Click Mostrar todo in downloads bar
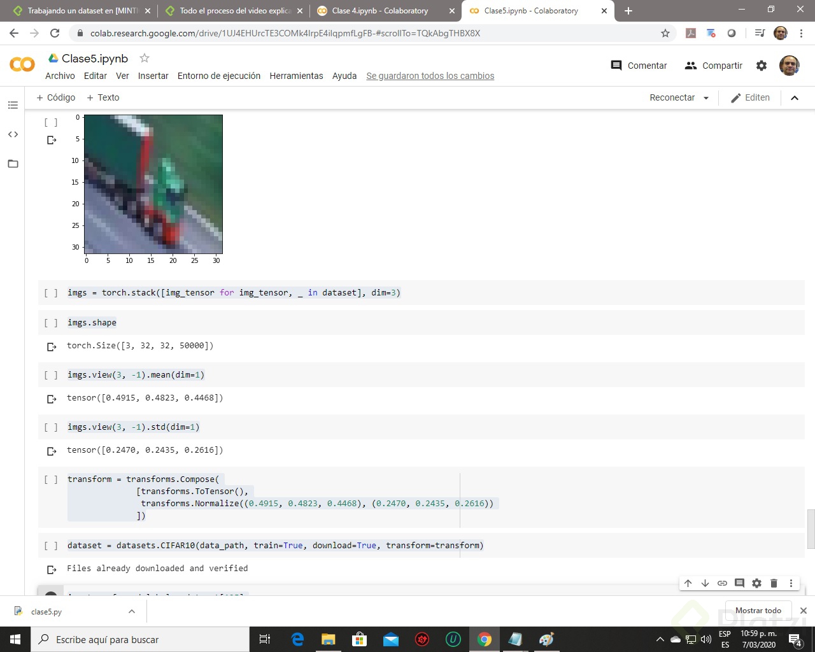The width and height of the screenshot is (815, 652). 758,611
